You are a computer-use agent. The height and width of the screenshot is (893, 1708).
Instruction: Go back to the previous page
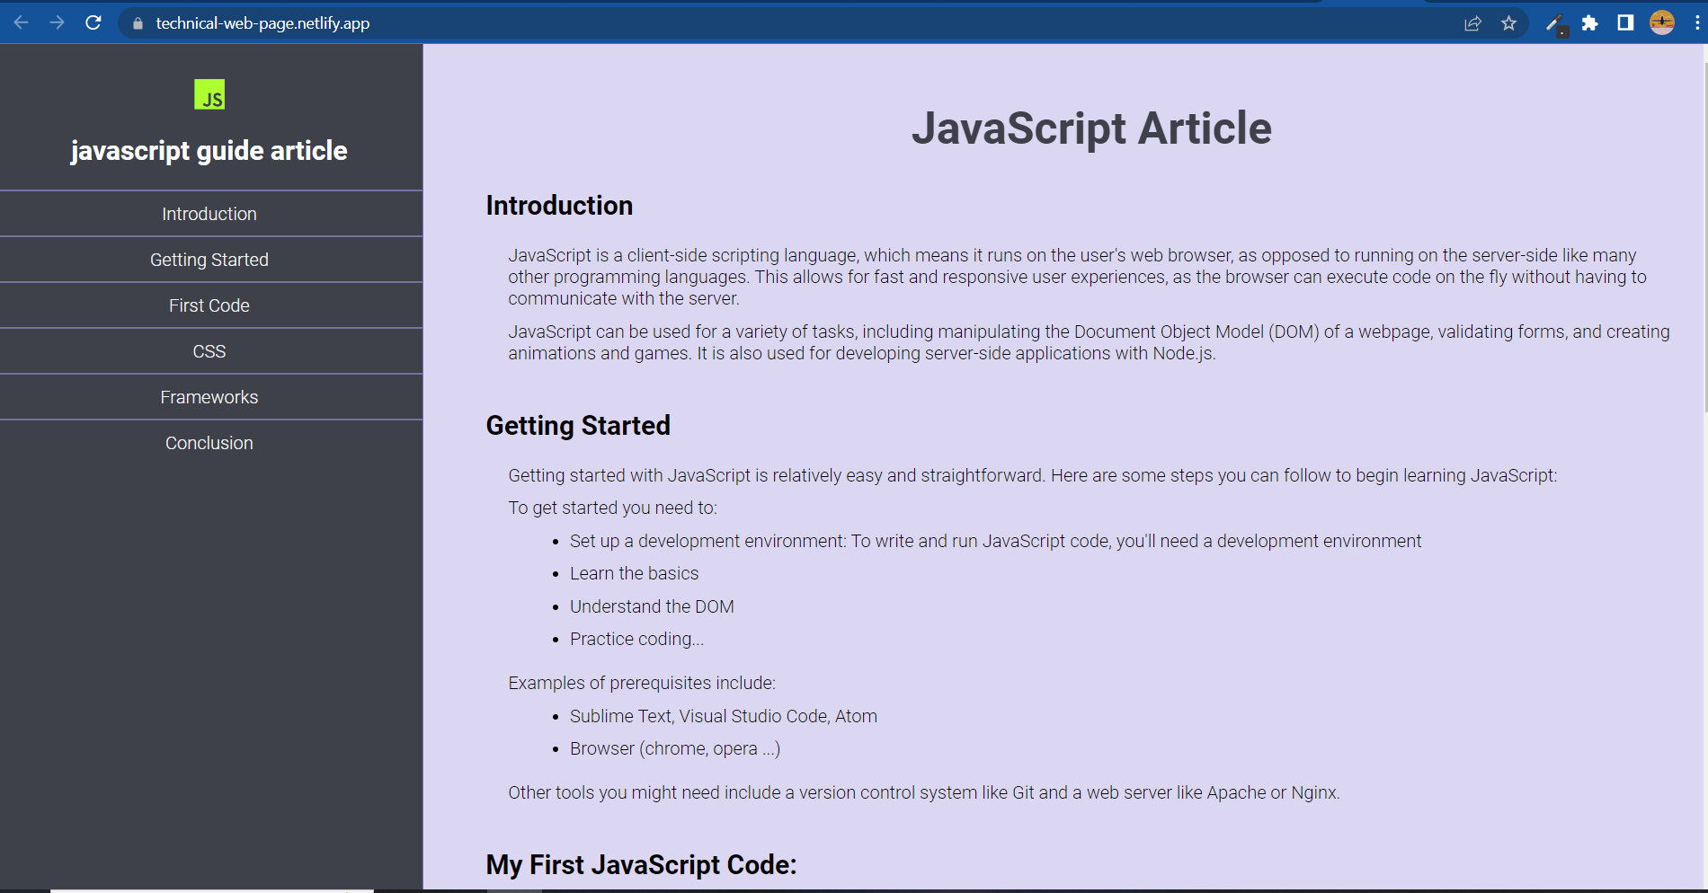(x=22, y=22)
